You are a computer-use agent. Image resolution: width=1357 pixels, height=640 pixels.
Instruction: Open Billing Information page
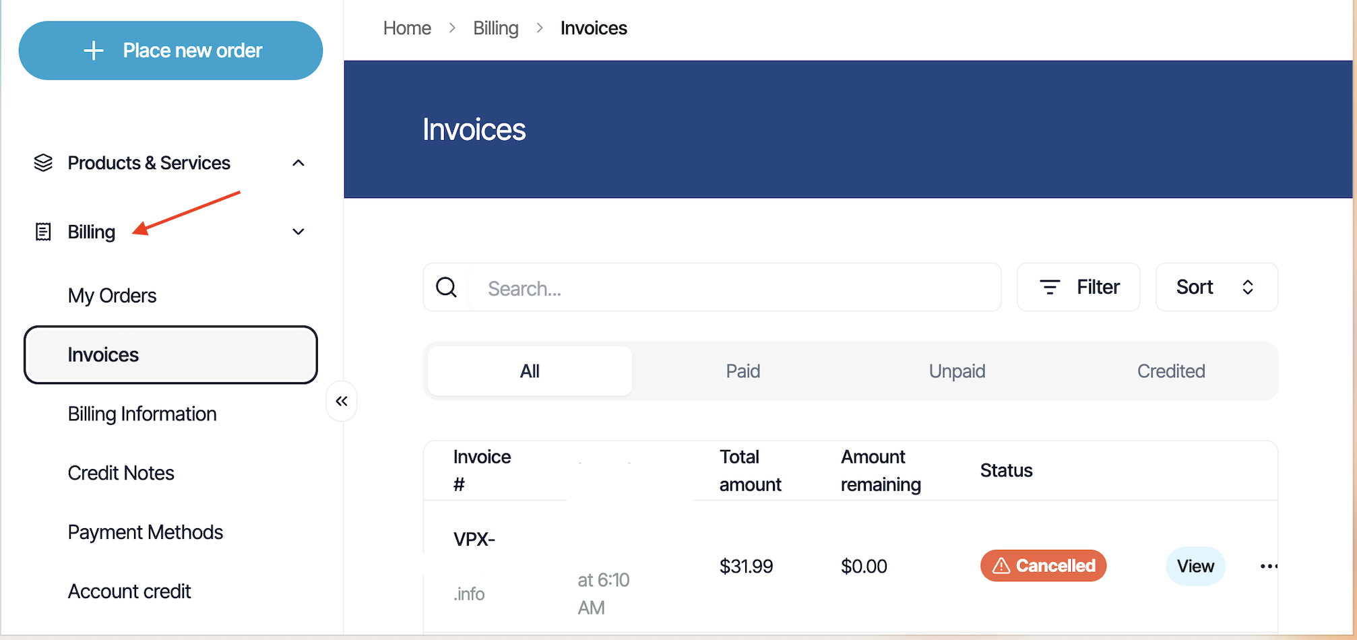point(142,414)
